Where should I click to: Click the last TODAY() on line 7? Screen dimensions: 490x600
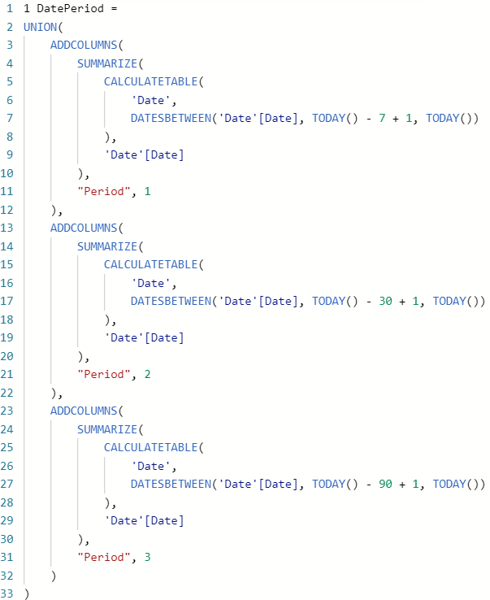449,118
